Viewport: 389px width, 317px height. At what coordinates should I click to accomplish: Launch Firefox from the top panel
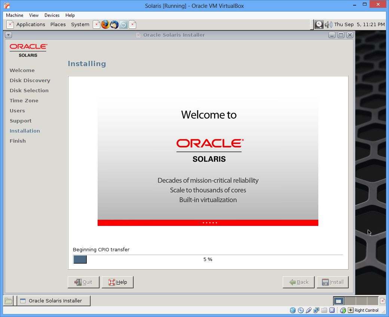[105, 25]
